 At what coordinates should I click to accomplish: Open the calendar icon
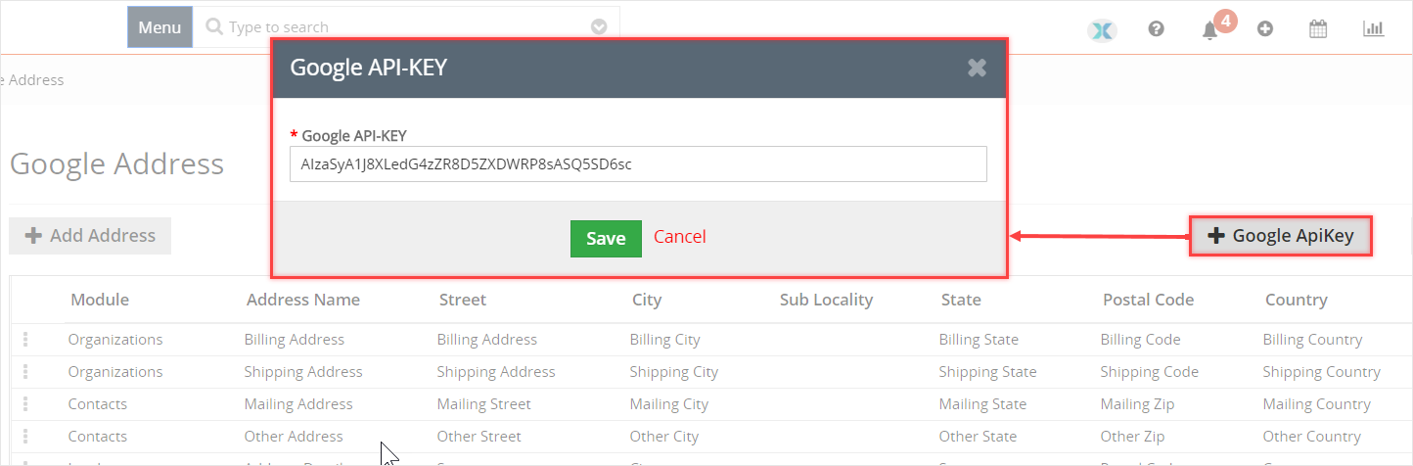click(x=1318, y=28)
